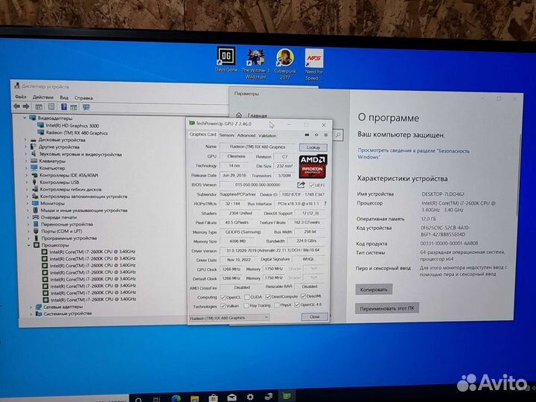Take GPU-Z screenshot with camera icon
536x402 pixels.
pyautogui.click(x=307, y=135)
